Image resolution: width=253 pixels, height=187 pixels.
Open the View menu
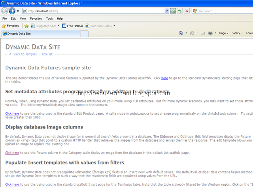click(23, 19)
